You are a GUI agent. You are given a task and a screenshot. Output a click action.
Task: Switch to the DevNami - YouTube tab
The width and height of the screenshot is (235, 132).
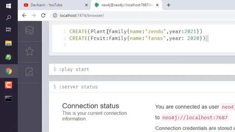click(54, 5)
